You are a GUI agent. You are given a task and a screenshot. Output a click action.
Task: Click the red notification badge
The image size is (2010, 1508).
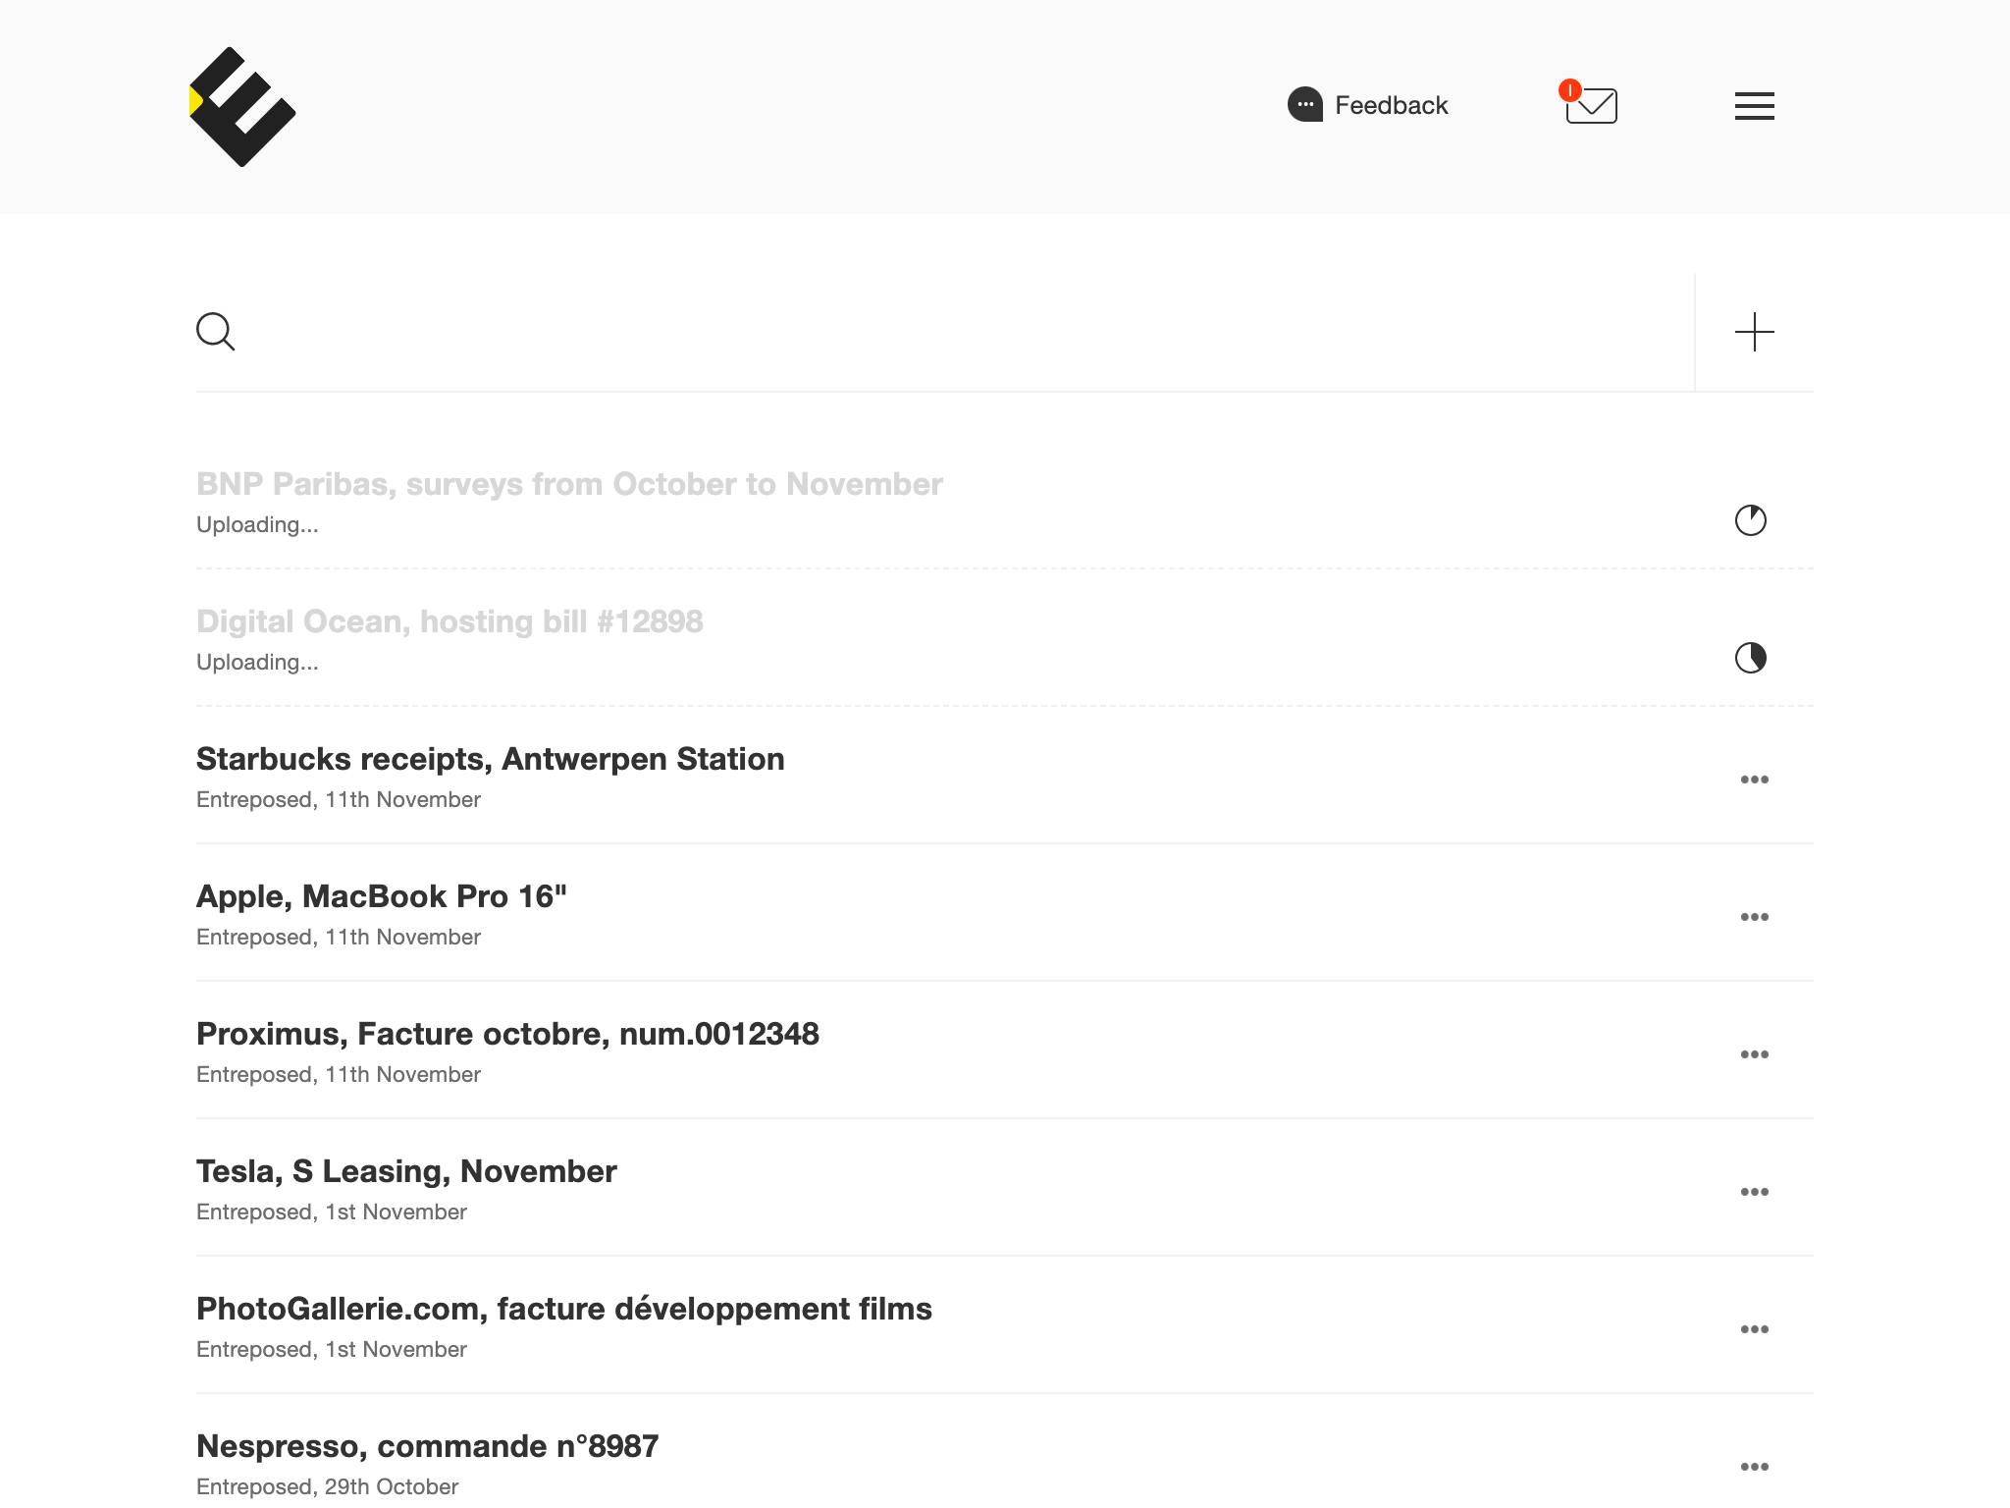click(1570, 90)
